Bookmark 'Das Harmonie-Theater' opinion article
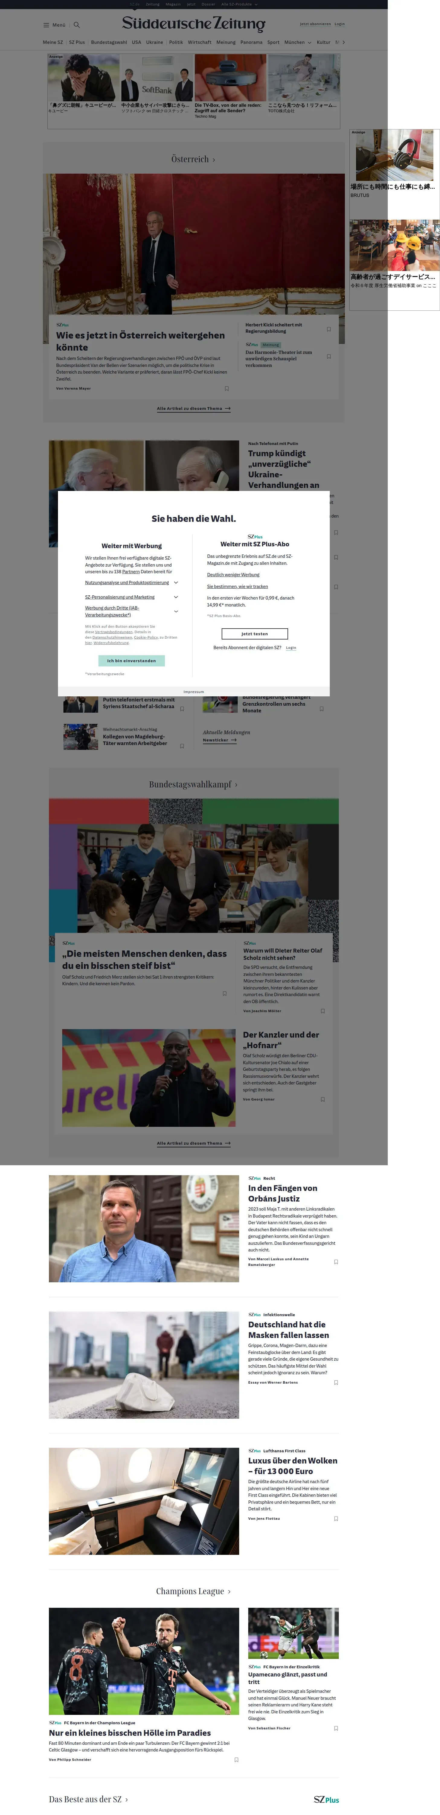The height and width of the screenshot is (1815, 440). coord(328,357)
